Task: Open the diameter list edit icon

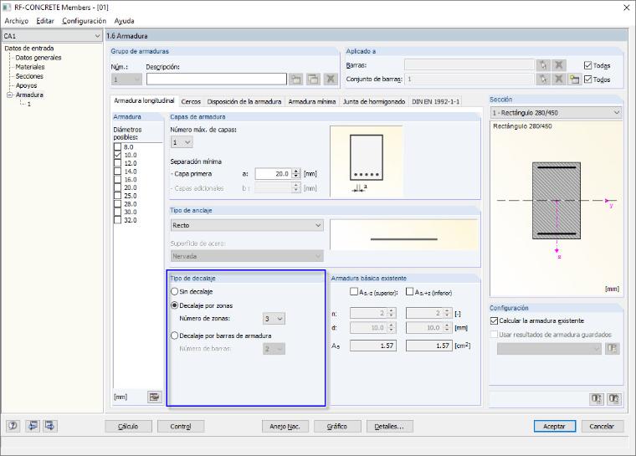Action: [x=154, y=397]
